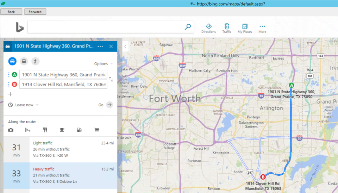Show gas stations along the route
The width and height of the screenshot is (338, 193).
coord(79,130)
